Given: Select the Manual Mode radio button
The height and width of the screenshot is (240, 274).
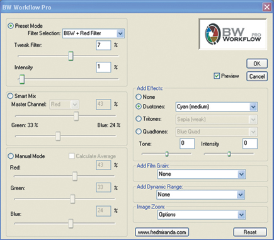Looking at the screenshot, I should (11, 156).
